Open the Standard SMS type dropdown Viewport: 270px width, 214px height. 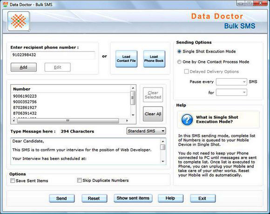point(146,131)
